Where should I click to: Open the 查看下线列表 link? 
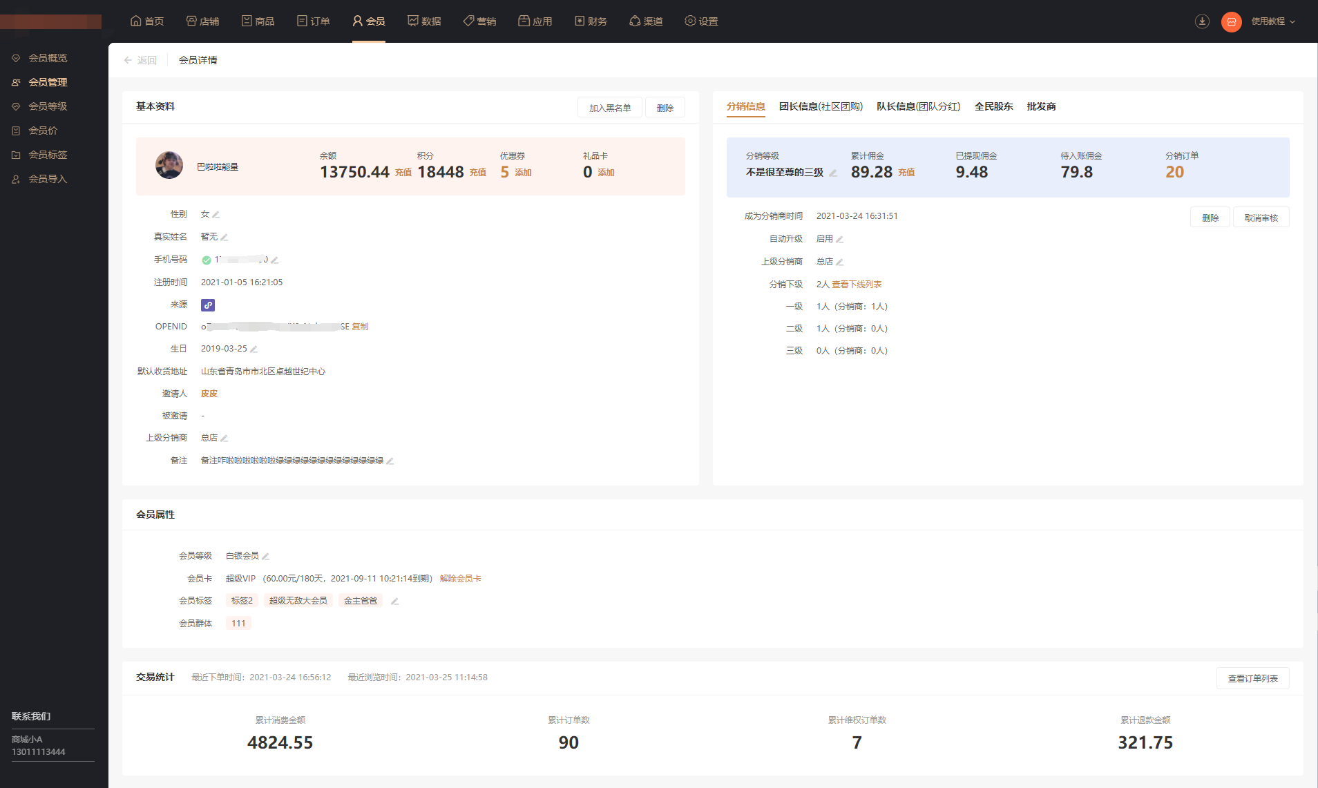pos(857,285)
